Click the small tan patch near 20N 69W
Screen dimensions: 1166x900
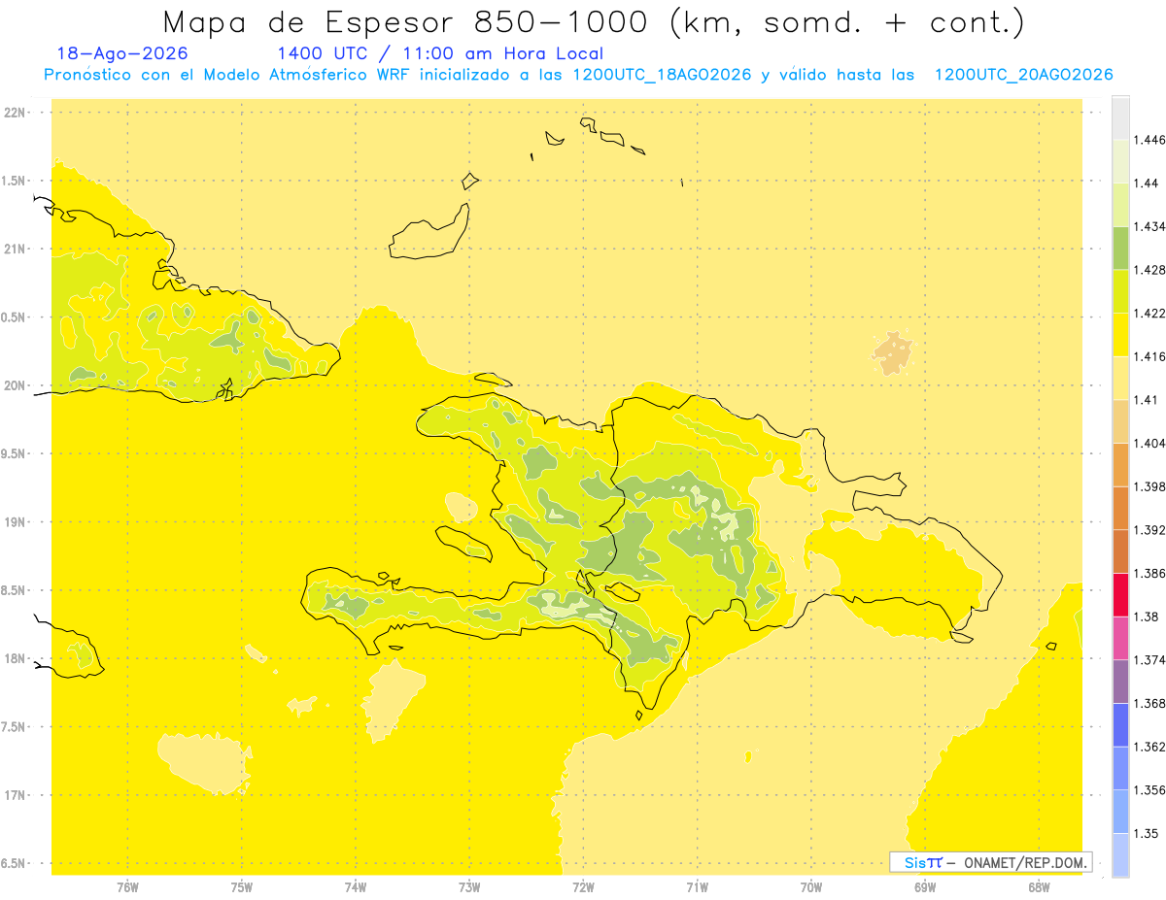(893, 353)
